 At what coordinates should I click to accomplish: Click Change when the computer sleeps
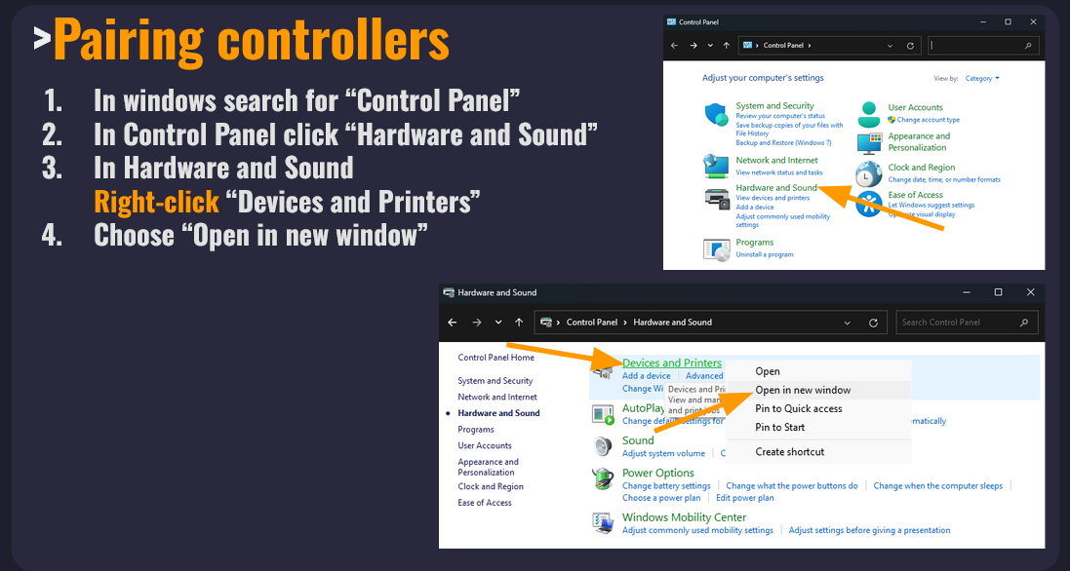(937, 486)
